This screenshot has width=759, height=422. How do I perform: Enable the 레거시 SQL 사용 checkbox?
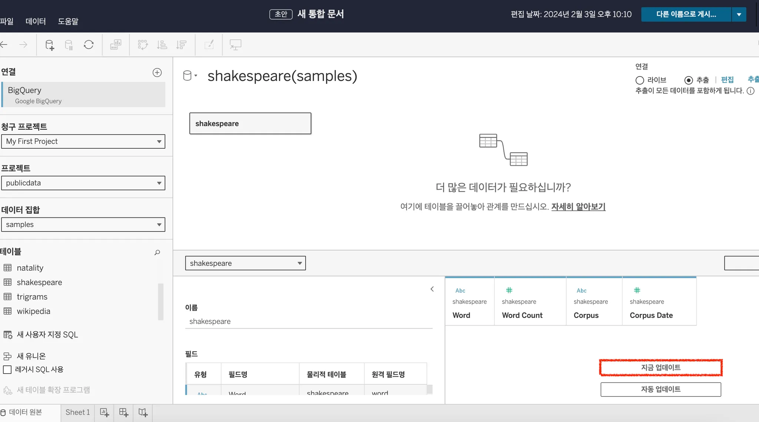(7, 369)
